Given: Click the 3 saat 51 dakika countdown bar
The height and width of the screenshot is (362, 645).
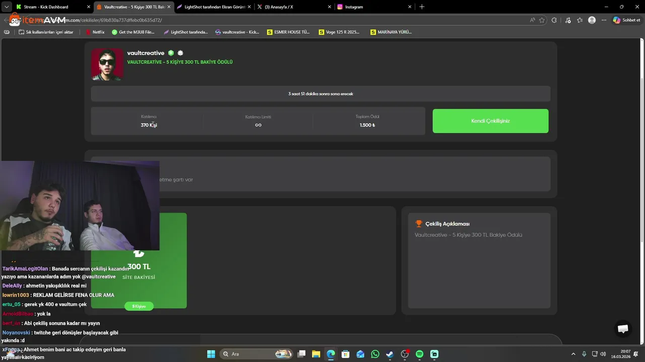Looking at the screenshot, I should (320, 94).
